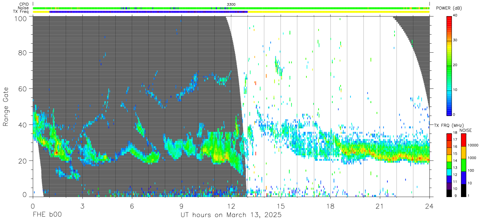Click the 18 tick on TX FRQ legend
This screenshot has width=483, height=223.
(455, 133)
